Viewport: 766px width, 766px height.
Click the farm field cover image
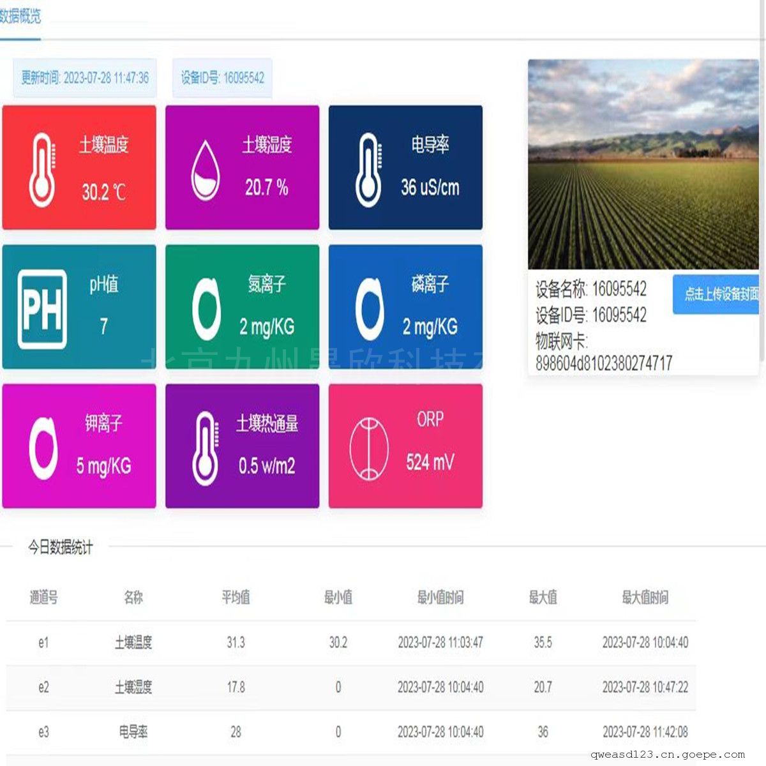coord(643,164)
